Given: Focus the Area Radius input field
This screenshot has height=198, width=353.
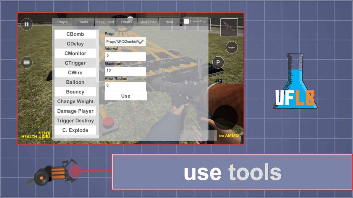Looking at the screenshot, I should (x=125, y=86).
